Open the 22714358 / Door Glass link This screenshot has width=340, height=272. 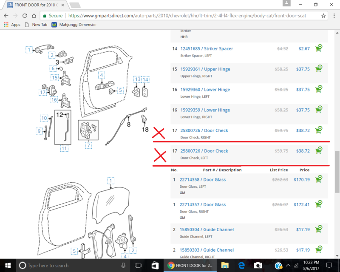click(203, 180)
